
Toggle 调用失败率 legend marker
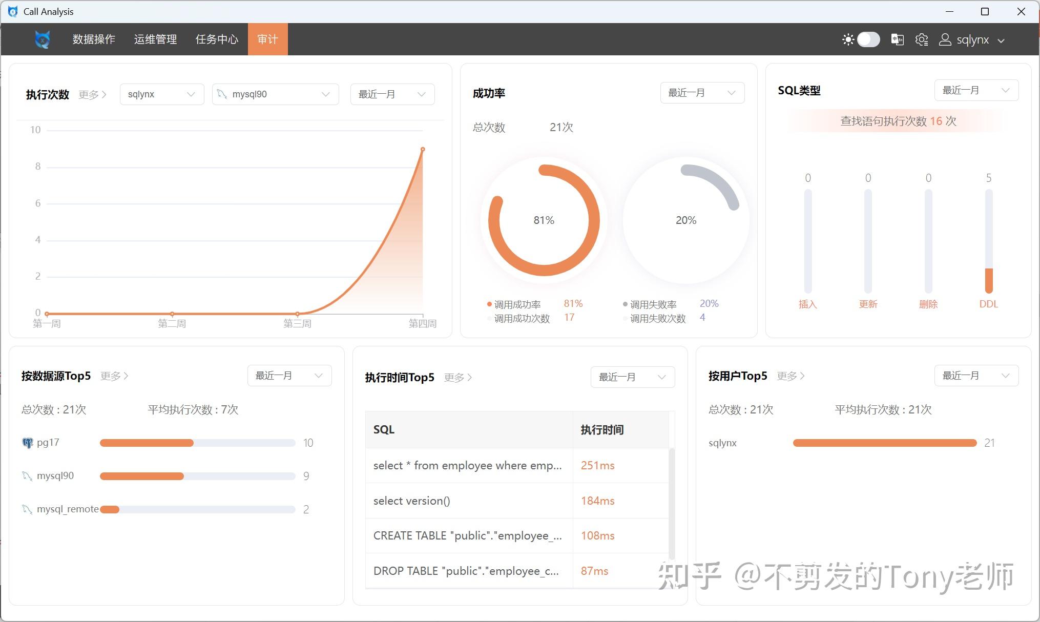625,304
